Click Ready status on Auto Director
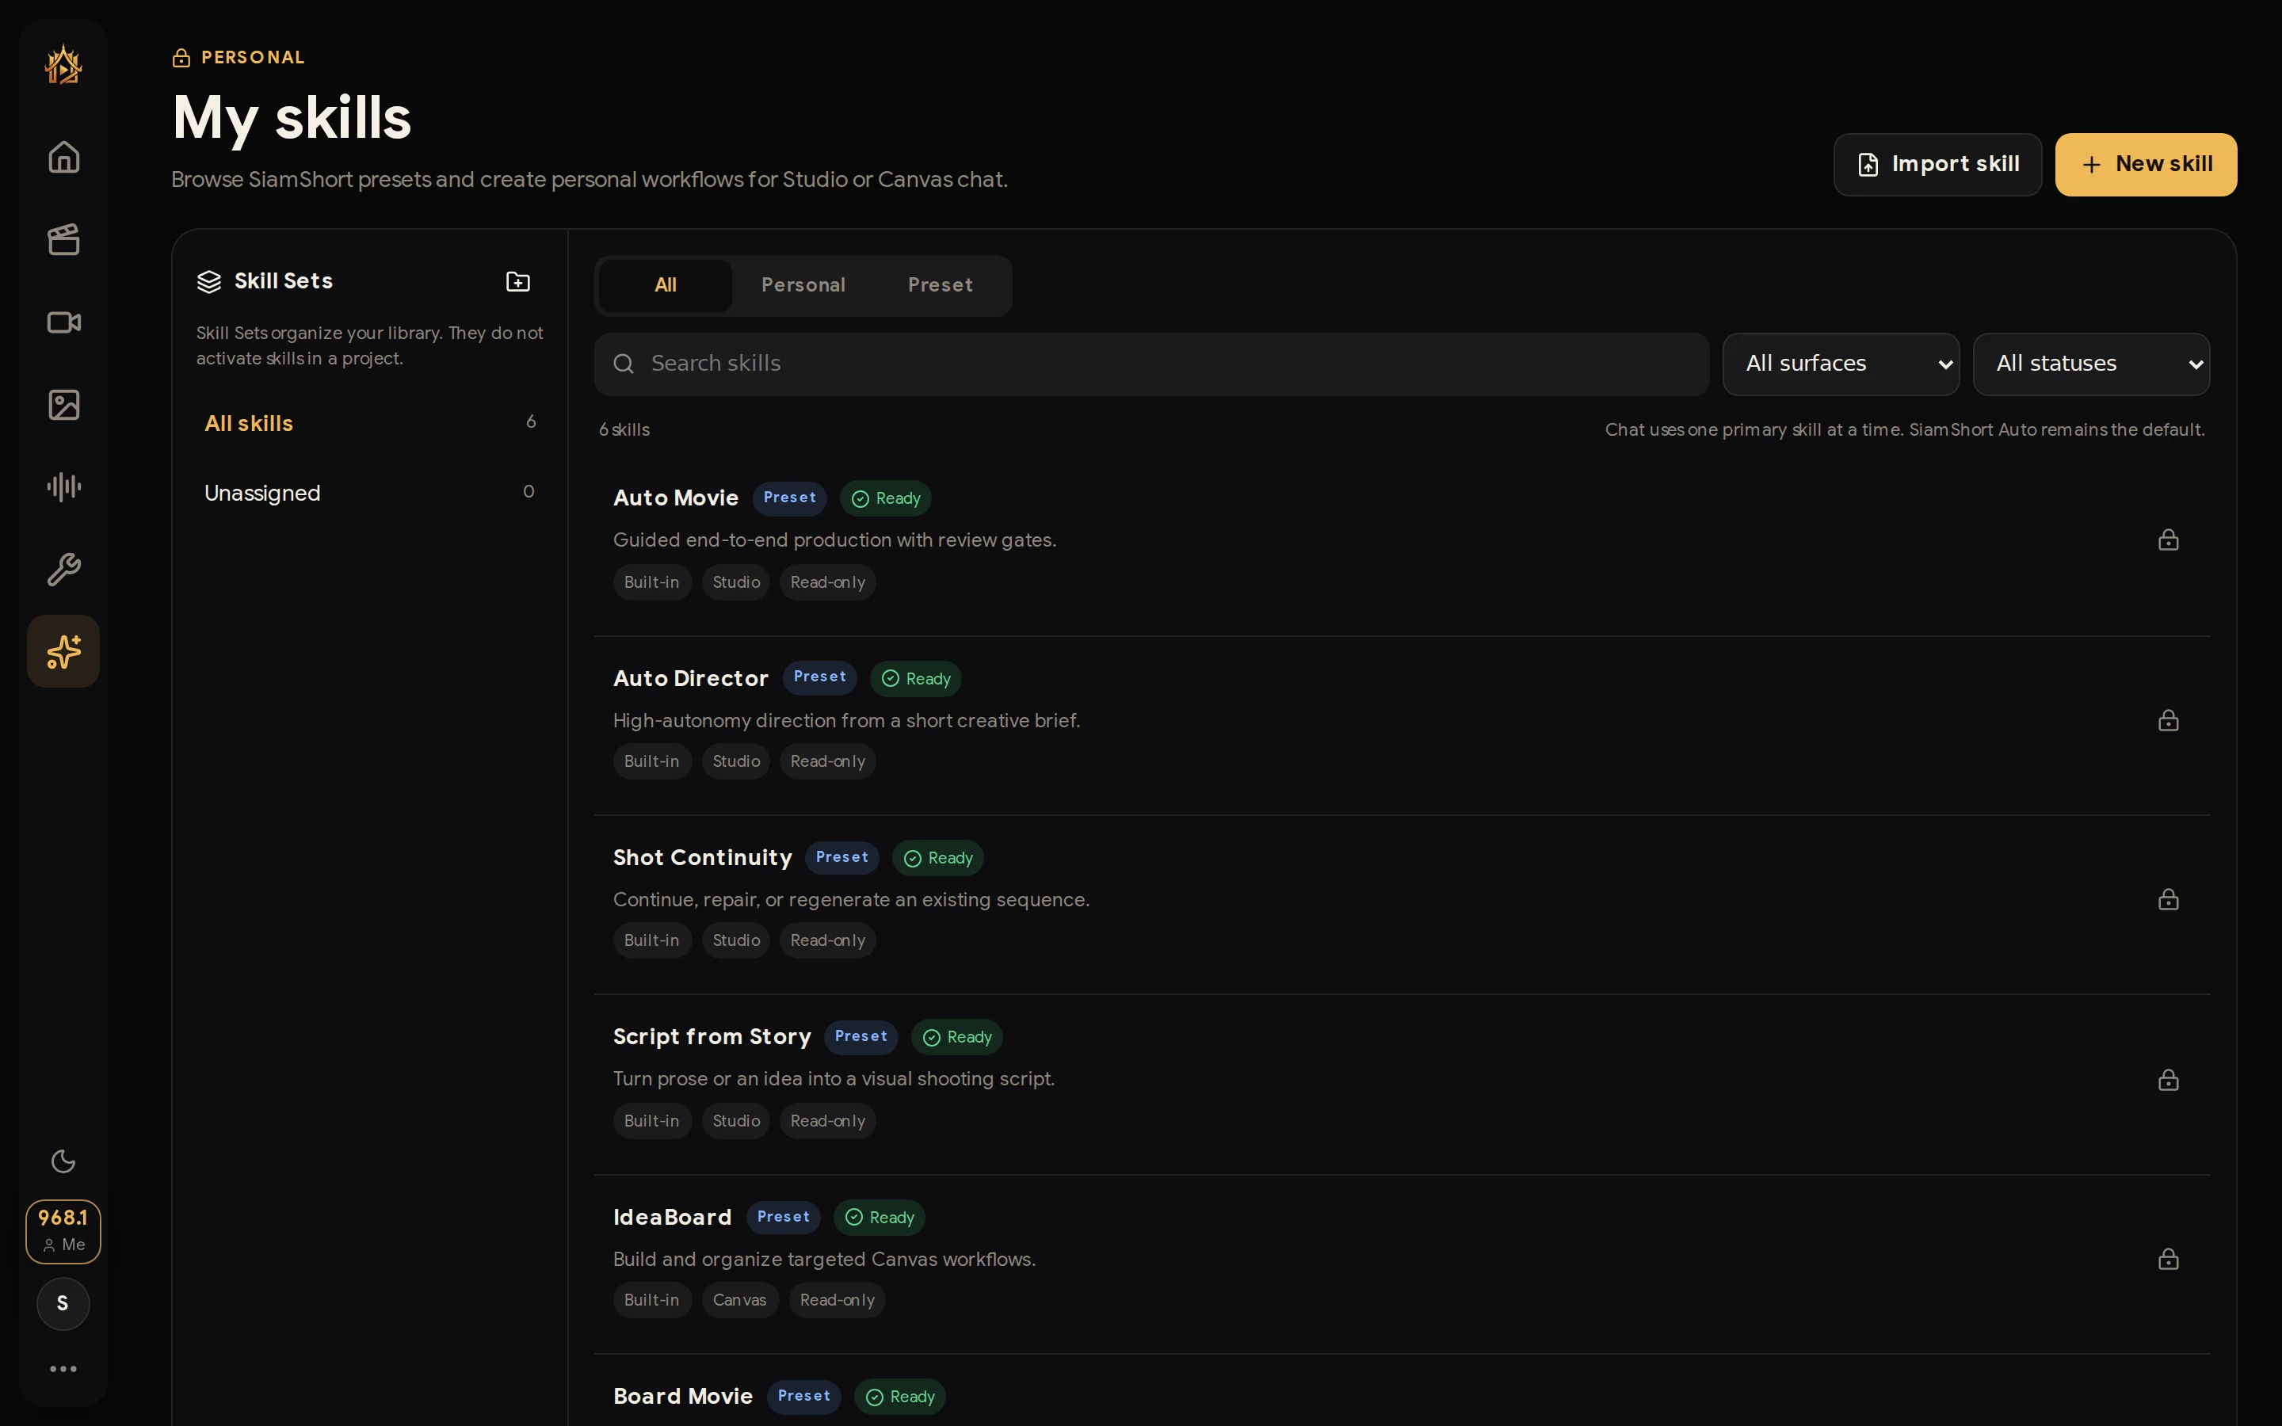Image resolution: width=2282 pixels, height=1426 pixels. coord(916,678)
